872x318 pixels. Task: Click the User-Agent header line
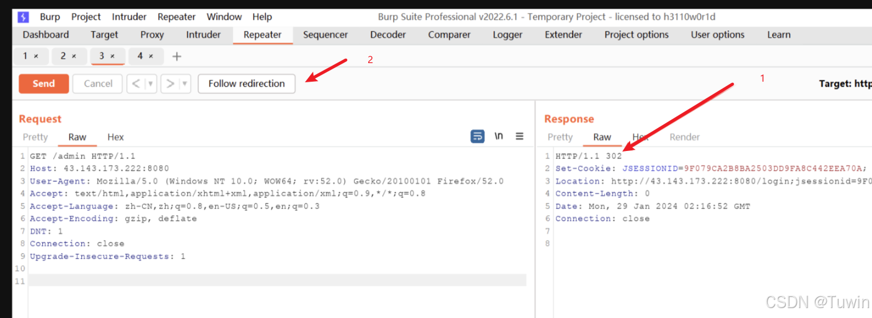(266, 181)
